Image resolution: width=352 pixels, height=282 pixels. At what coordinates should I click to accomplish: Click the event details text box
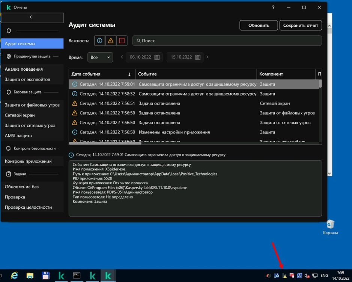pyautogui.click(x=195, y=188)
